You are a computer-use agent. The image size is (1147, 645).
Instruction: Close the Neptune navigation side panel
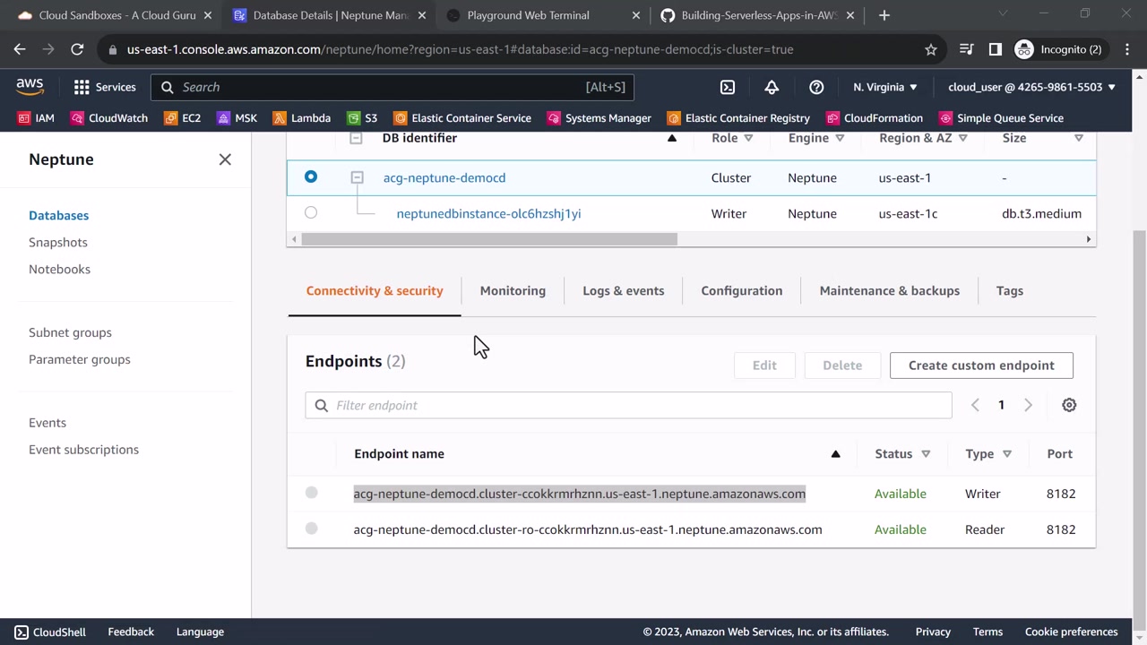(225, 159)
